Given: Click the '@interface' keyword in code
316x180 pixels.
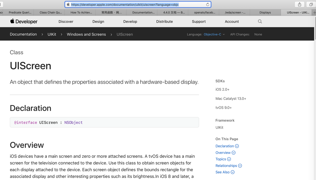Looking at the screenshot, I should pos(25,122).
